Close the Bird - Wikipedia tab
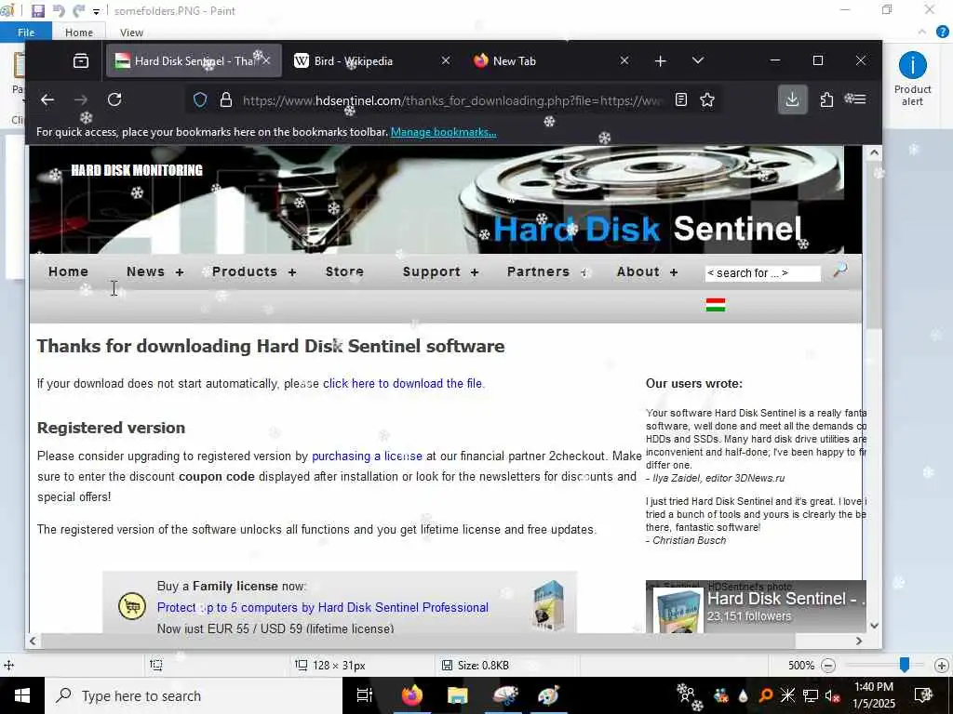 pos(446,60)
